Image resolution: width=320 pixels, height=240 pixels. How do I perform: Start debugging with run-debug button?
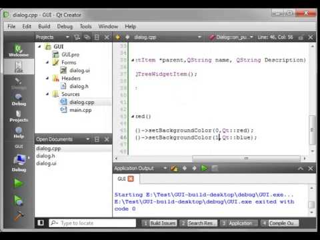18,200
